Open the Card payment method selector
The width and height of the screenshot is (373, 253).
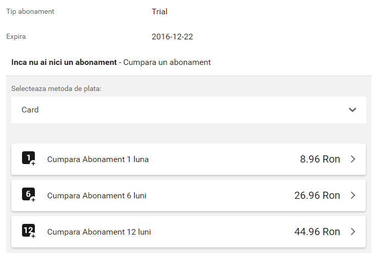coord(189,110)
